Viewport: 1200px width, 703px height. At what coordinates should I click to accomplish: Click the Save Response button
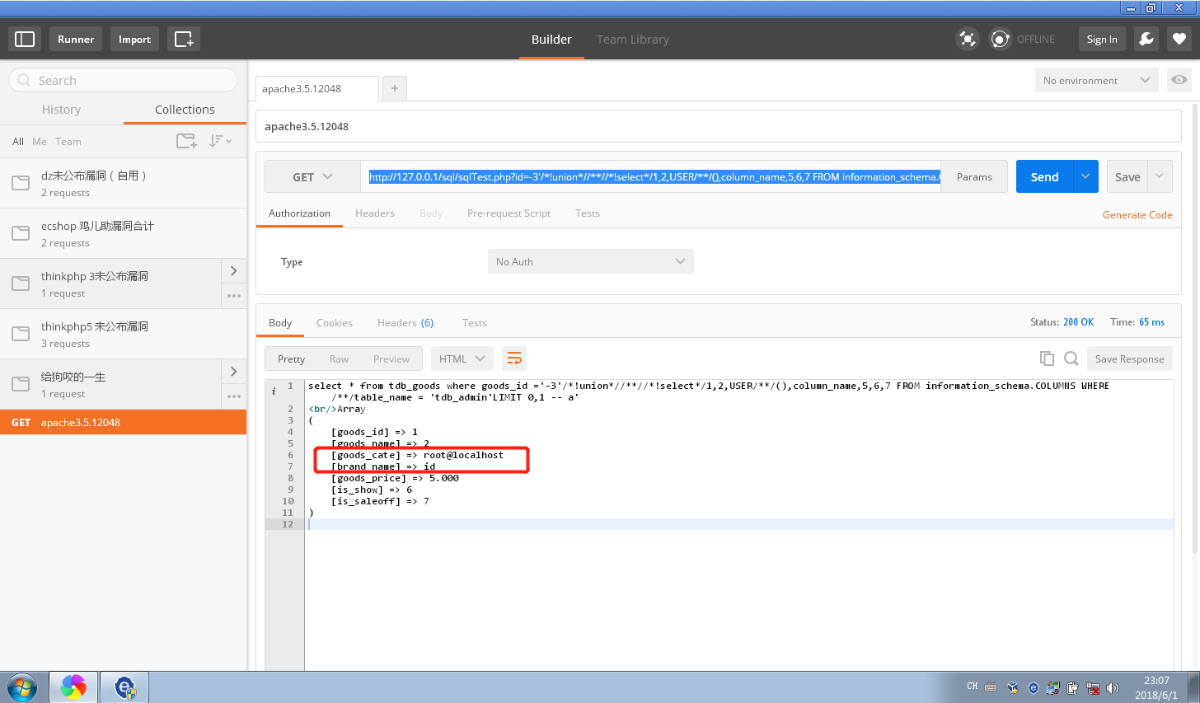pos(1130,359)
